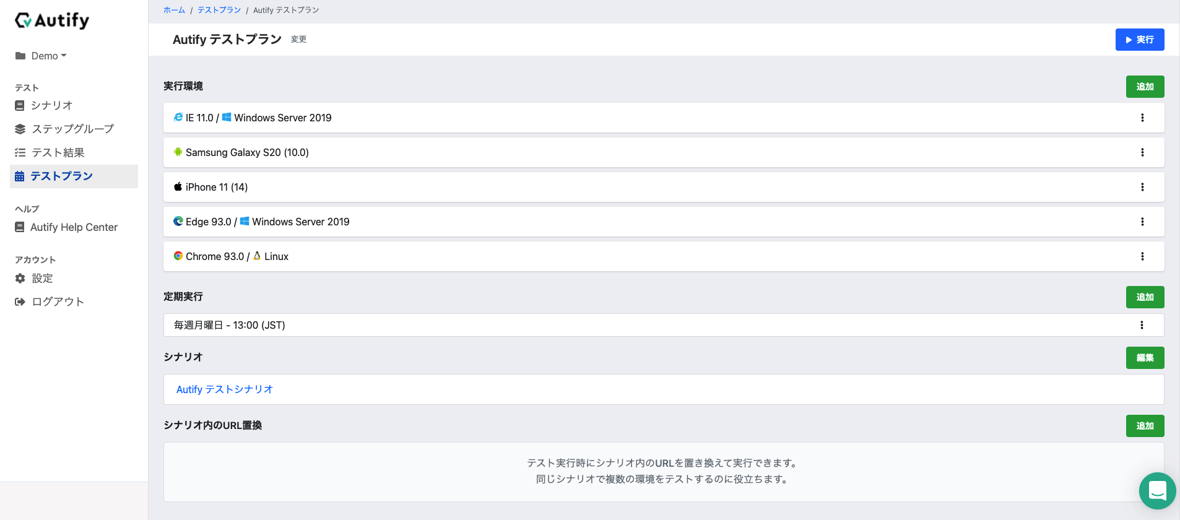Click 追加 next to 実行環境

(1145, 87)
